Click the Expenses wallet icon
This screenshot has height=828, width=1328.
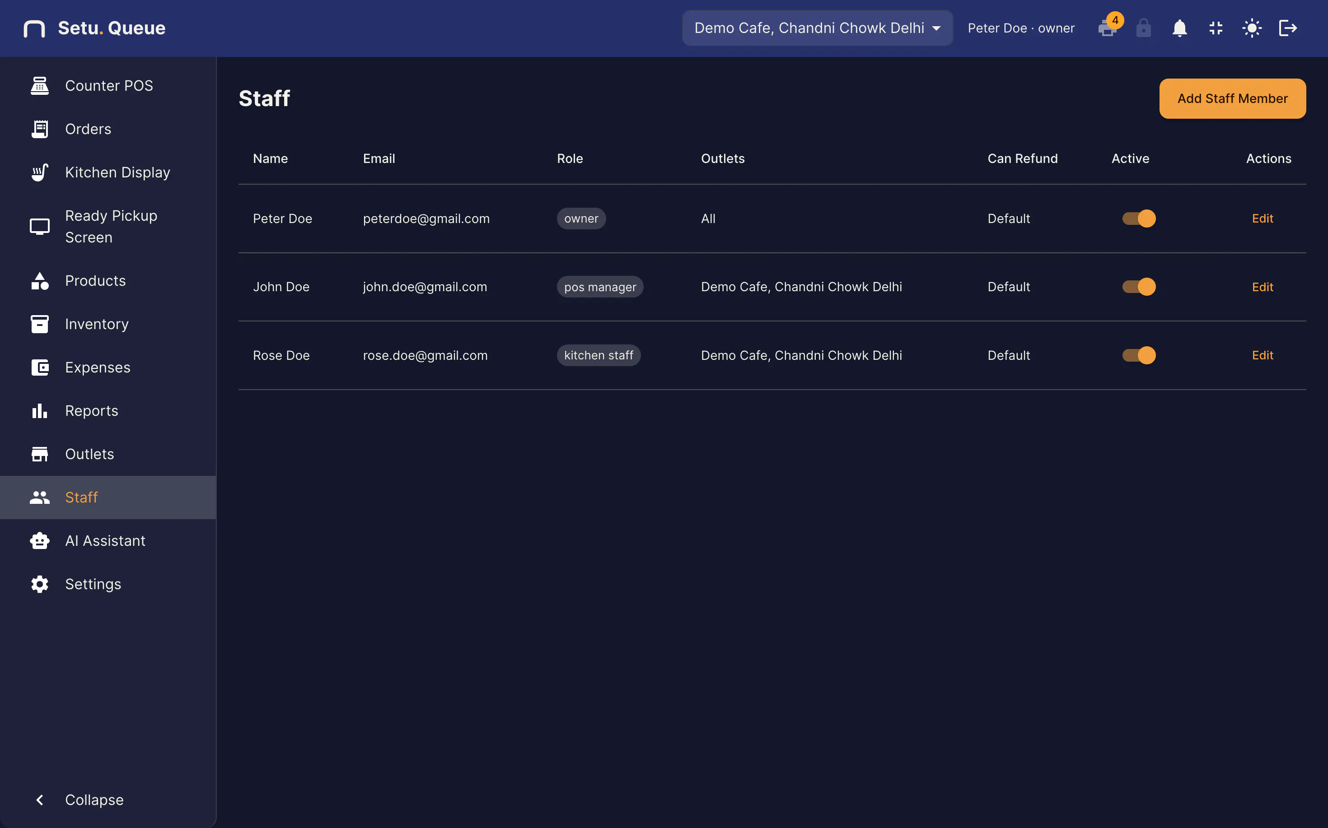(39, 367)
